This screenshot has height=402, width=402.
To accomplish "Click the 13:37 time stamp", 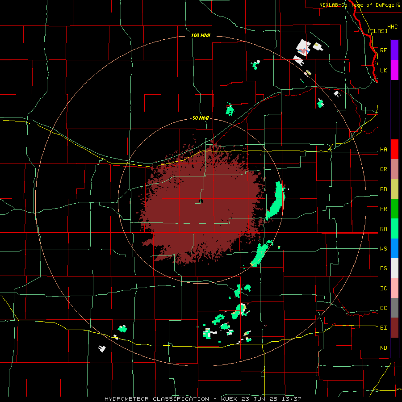I will click(292, 399).
